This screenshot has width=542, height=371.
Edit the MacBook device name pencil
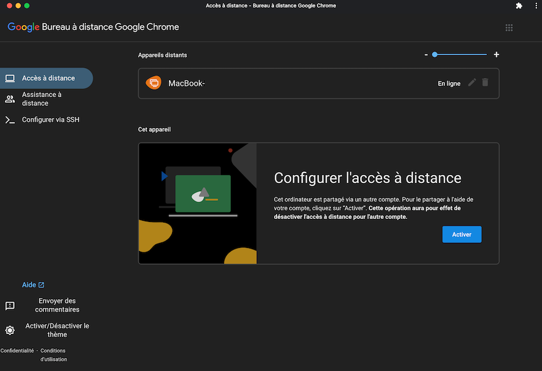point(472,82)
